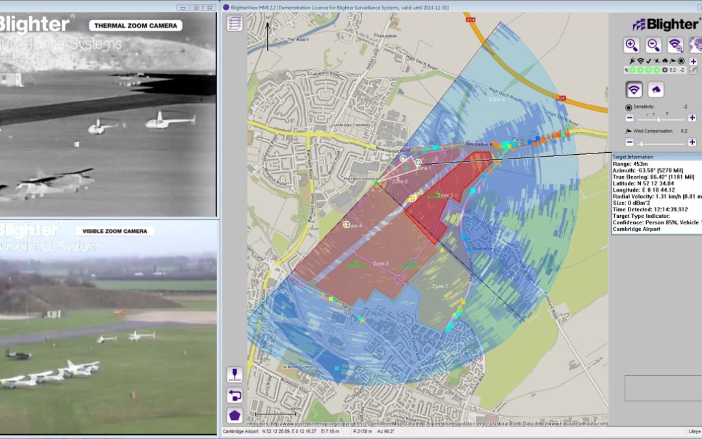Select the radar view mode button
The width and height of the screenshot is (702, 439).
634,90
